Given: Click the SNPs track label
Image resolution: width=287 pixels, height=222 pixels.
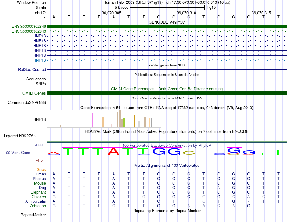Looking at the screenshot, I should pyautogui.click(x=41, y=84).
